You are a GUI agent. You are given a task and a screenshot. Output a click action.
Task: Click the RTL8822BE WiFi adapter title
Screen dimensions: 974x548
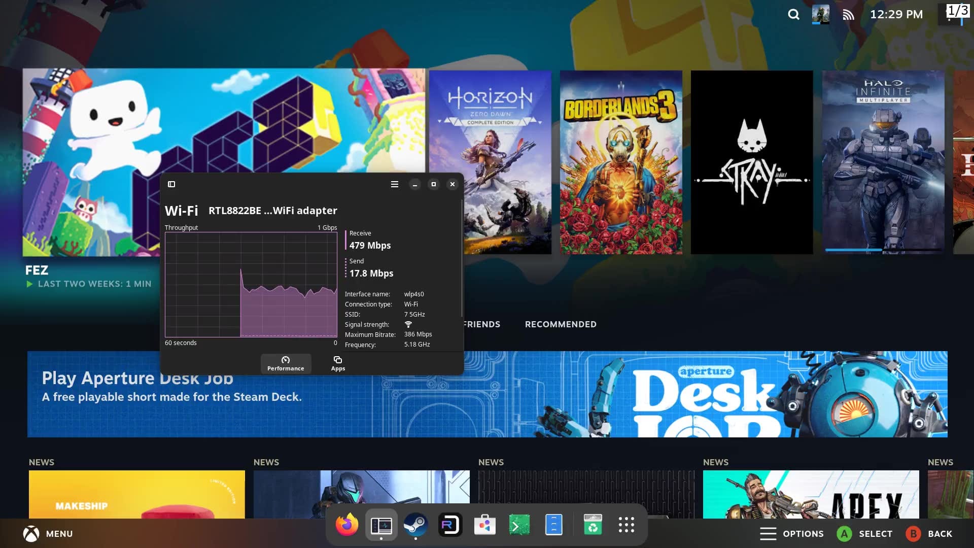(273, 211)
